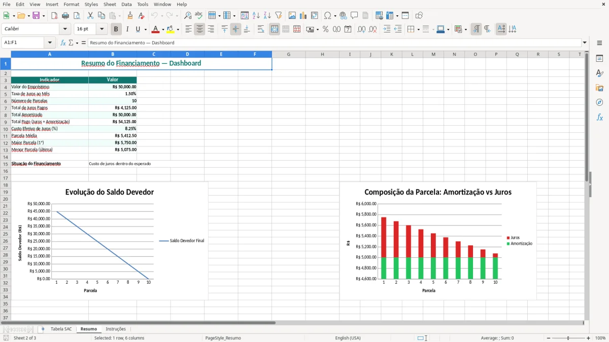The width and height of the screenshot is (609, 342).
Task: Define print area icon
Action: click(x=379, y=16)
